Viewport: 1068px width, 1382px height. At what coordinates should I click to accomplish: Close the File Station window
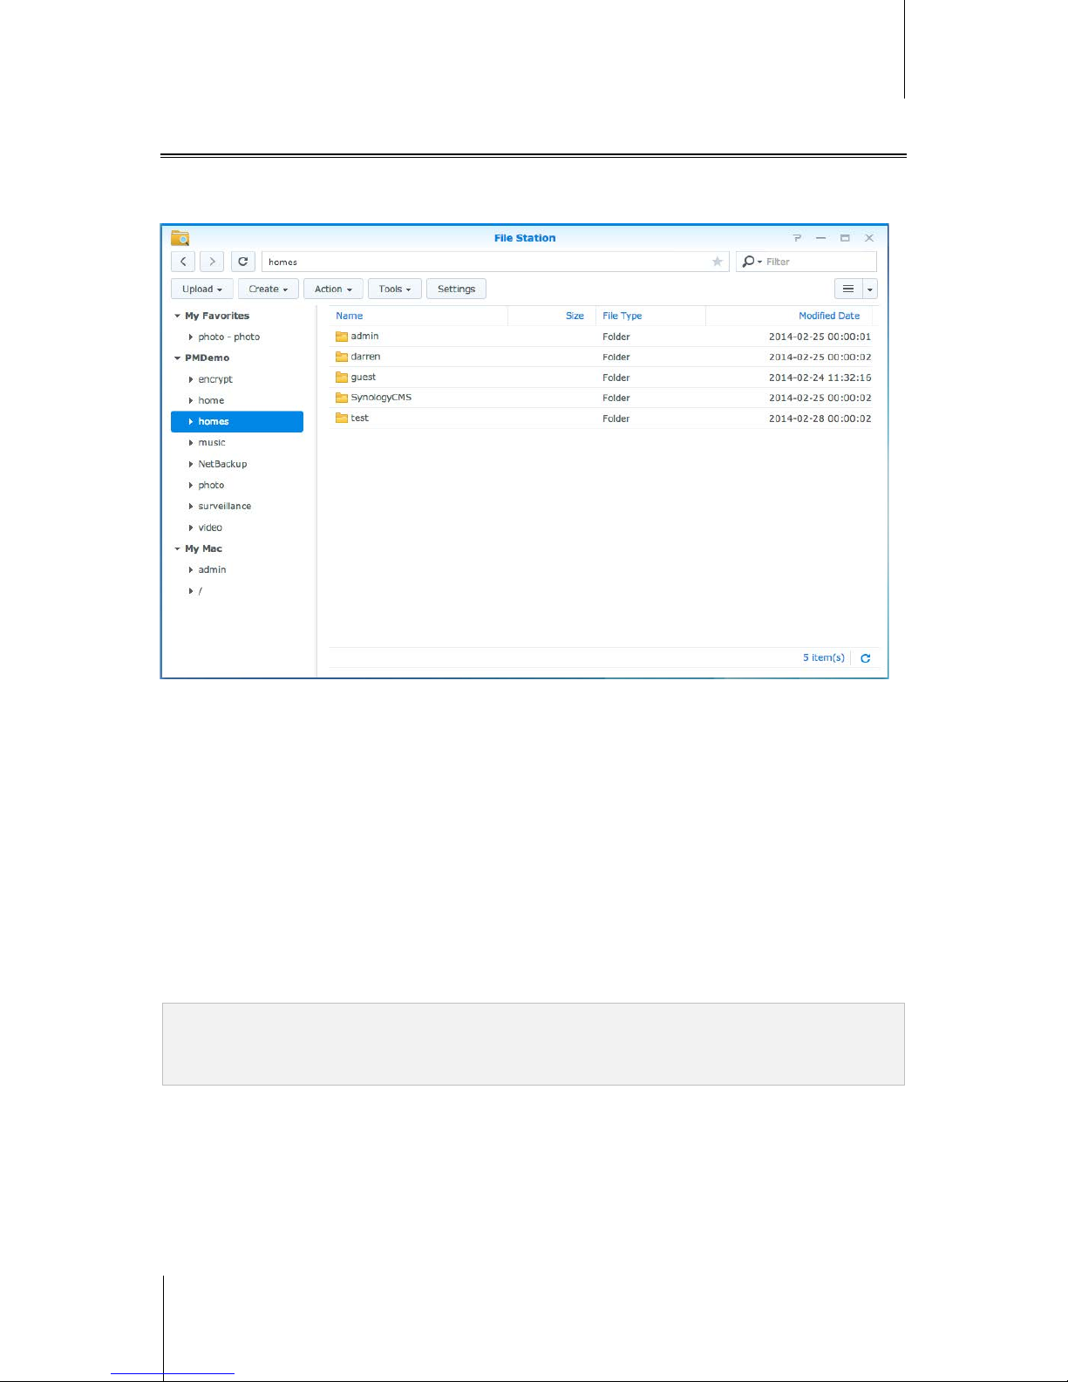[869, 238]
